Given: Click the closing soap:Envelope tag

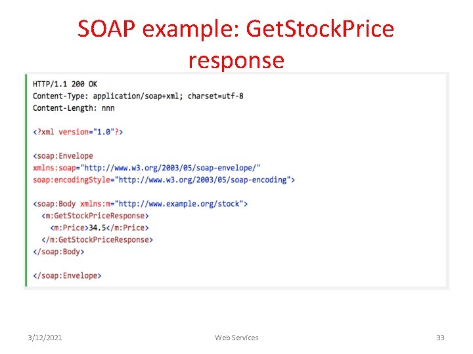Looking at the screenshot, I should [x=67, y=275].
